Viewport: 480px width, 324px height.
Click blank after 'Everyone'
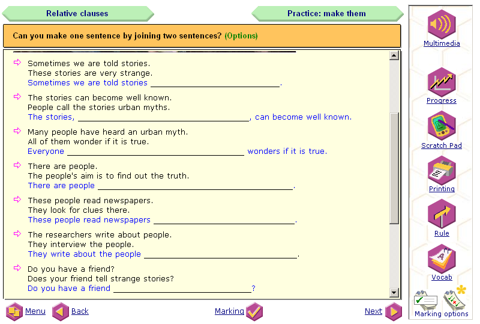(x=155, y=151)
